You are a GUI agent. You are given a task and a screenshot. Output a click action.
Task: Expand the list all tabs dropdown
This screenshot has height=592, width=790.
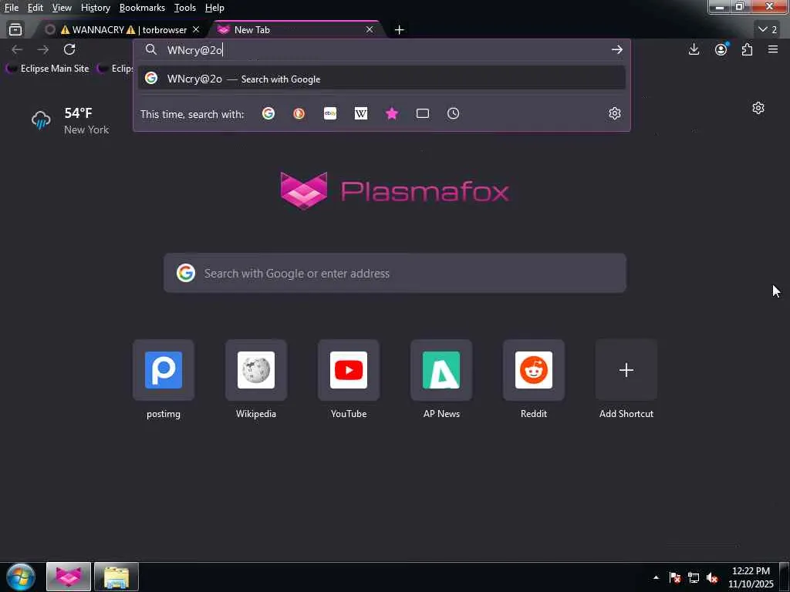pos(768,30)
